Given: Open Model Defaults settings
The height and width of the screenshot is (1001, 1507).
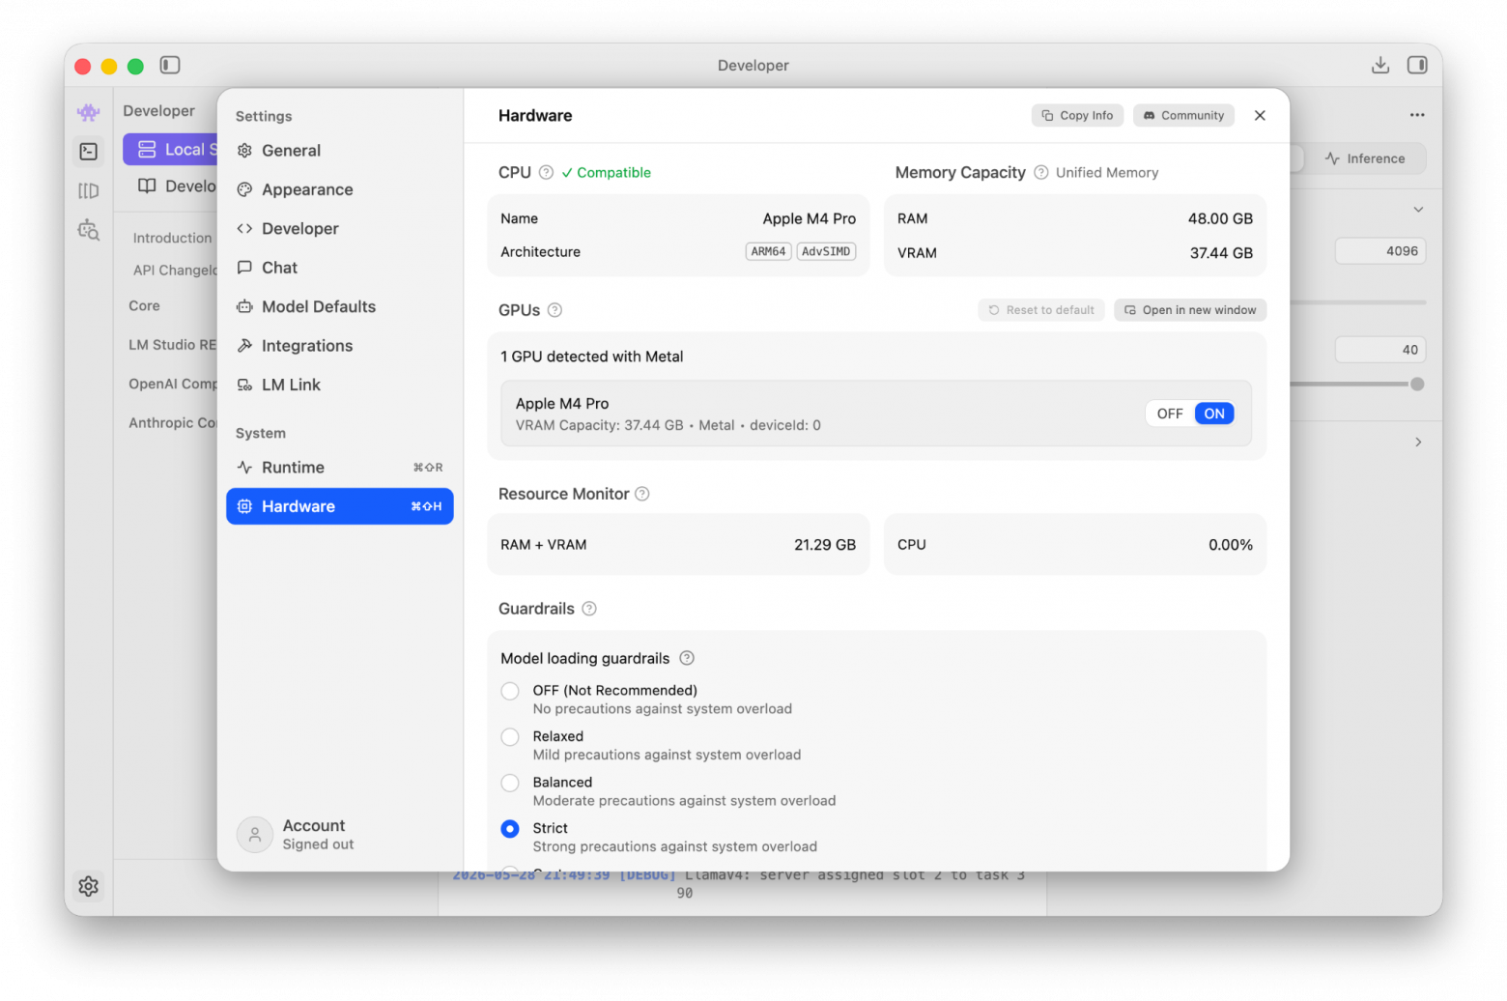Looking at the screenshot, I should pyautogui.click(x=339, y=307).
